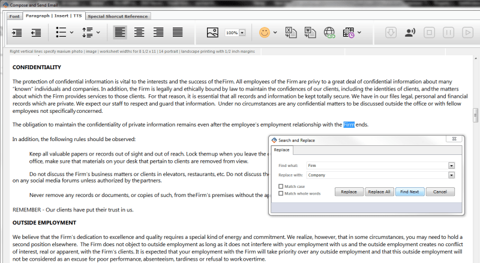Image resolution: width=480 pixels, height=263 pixels.
Task: Justify the paragraph text
Action: coord(178,32)
